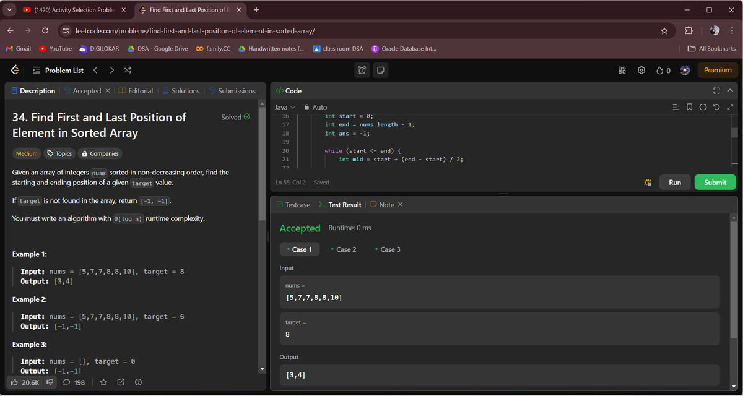Switch to the Accepted tab
The image size is (743, 396).
click(82, 91)
